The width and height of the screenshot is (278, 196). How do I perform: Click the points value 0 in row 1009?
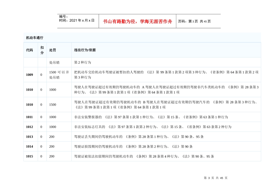(41, 75)
